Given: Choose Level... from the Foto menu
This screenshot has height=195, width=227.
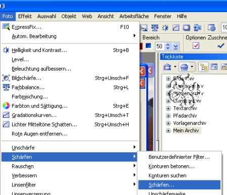Looking at the screenshot, I should coord(70,59).
